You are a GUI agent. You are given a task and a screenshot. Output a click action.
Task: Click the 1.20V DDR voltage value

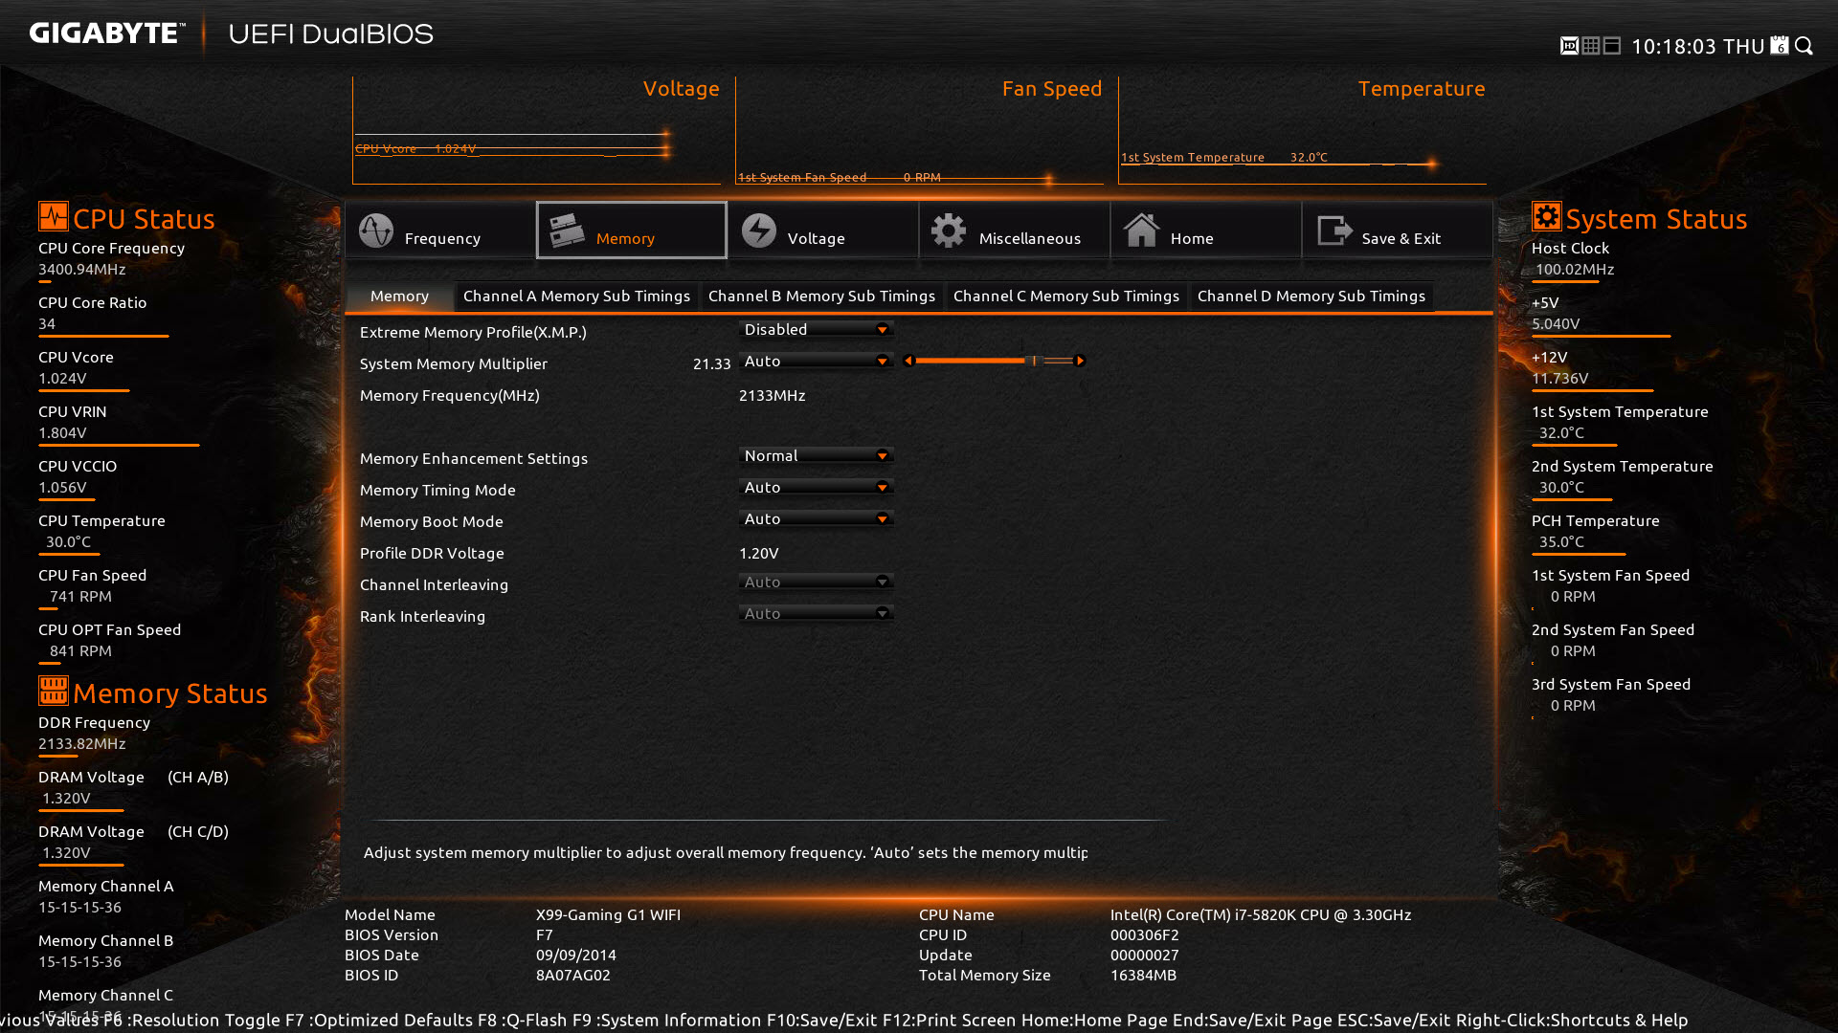click(x=759, y=553)
